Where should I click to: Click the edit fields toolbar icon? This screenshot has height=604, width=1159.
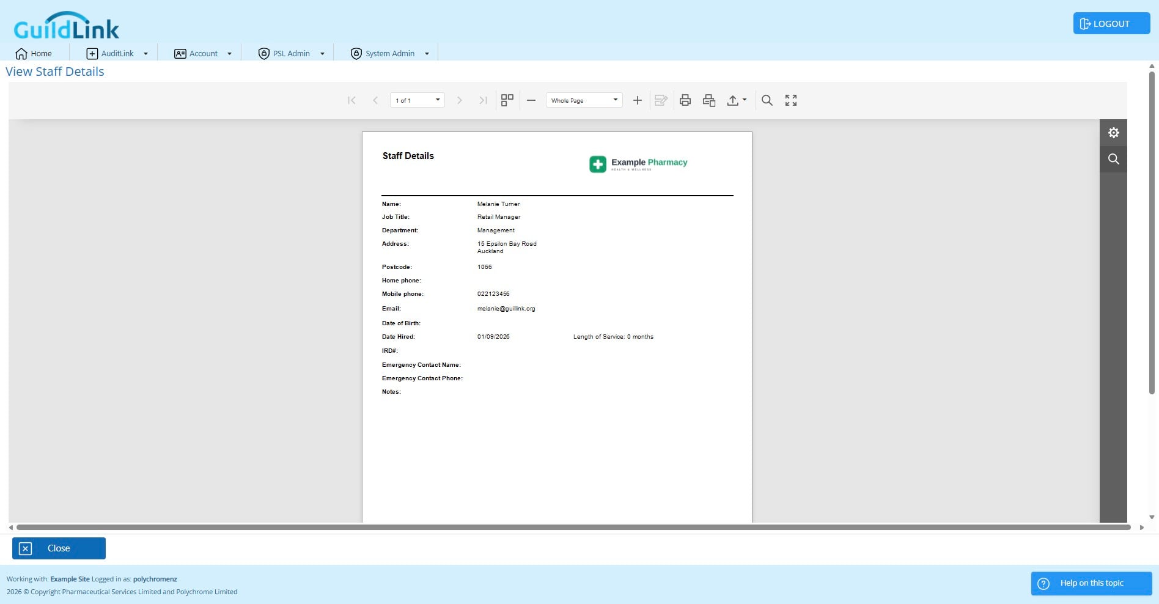point(661,100)
